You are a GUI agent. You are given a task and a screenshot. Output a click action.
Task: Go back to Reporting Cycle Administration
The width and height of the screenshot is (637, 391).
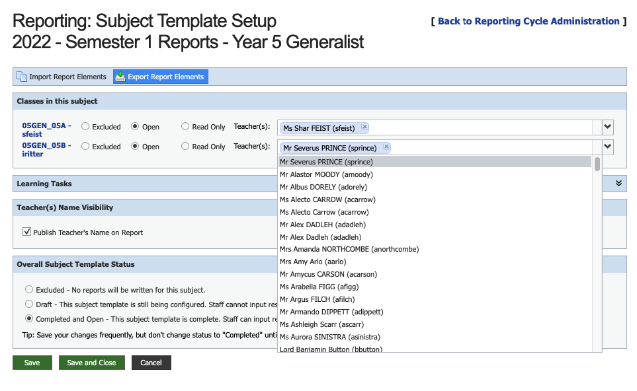pos(528,21)
